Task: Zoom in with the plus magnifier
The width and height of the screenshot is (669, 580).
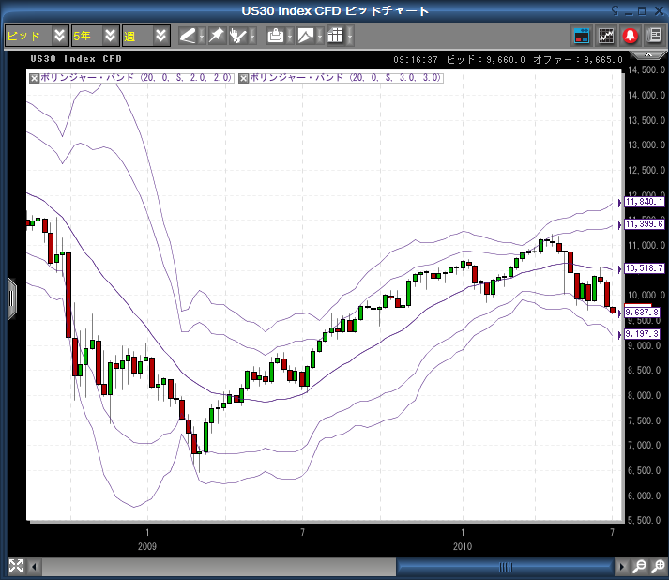Action: 639,566
